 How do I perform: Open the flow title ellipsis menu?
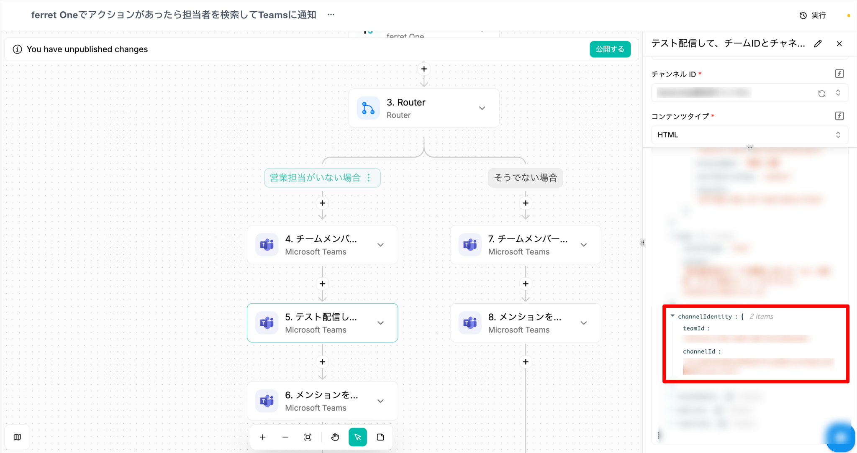tap(331, 15)
